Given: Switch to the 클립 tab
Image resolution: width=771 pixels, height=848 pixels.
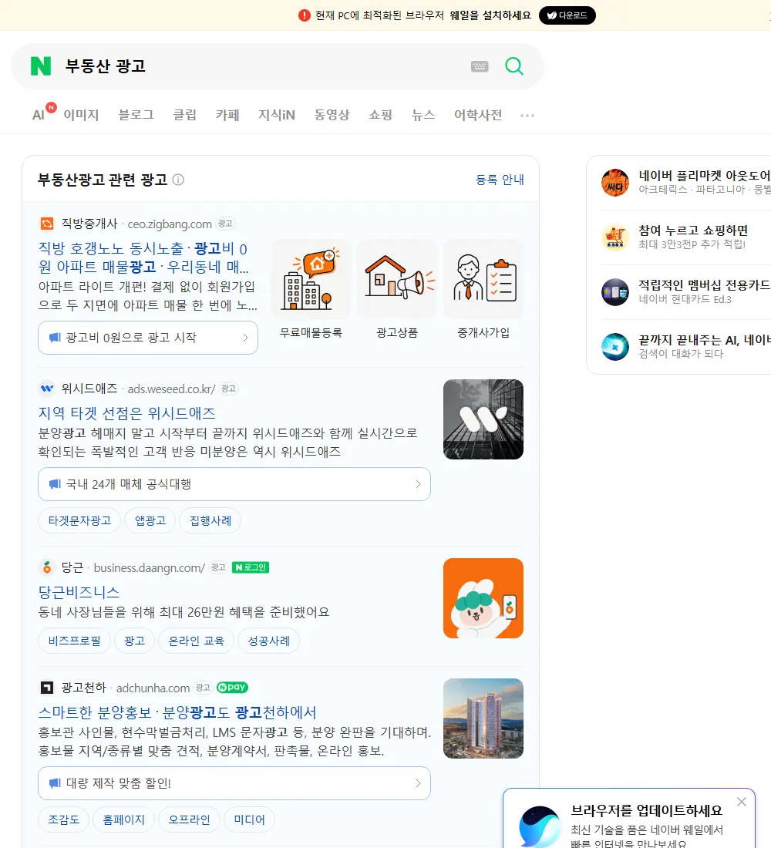Looking at the screenshot, I should pyautogui.click(x=184, y=115).
